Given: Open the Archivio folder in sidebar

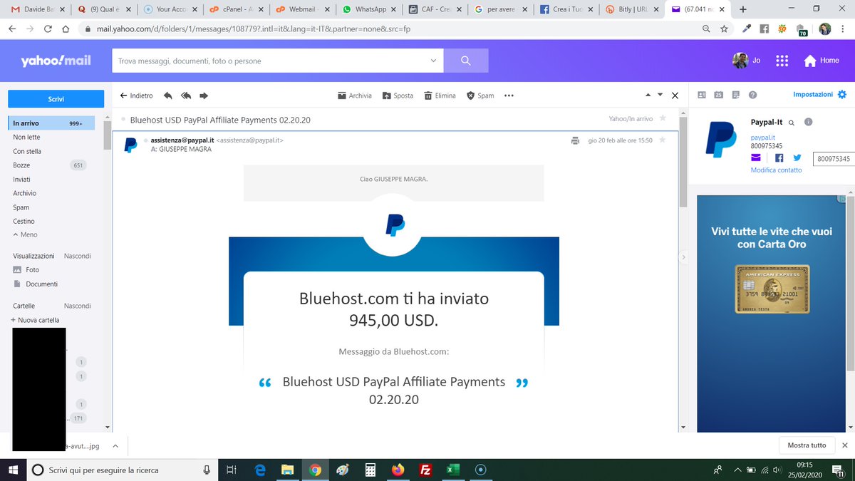Looking at the screenshot, I should (24, 193).
